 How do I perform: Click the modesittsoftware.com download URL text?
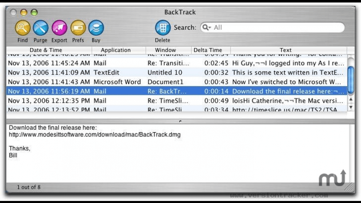tap(95, 135)
